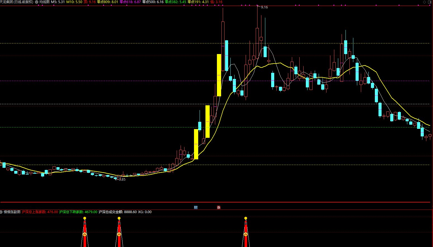The height and width of the screenshot is (247, 433).
Task: Click the middle signal spike's orange chevron badge
Action: (x=119, y=234)
